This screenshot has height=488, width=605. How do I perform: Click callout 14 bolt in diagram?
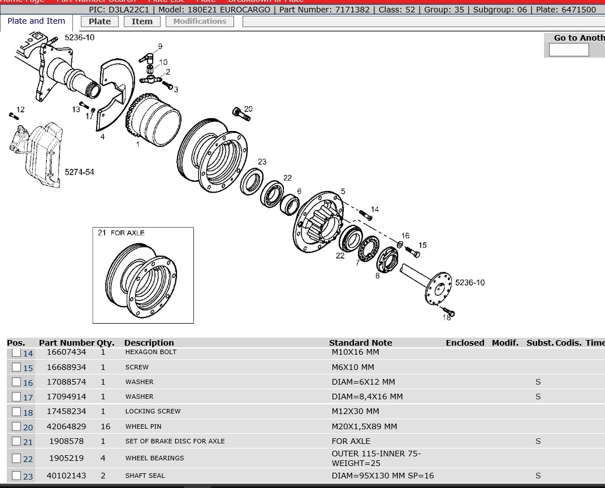tap(375, 210)
